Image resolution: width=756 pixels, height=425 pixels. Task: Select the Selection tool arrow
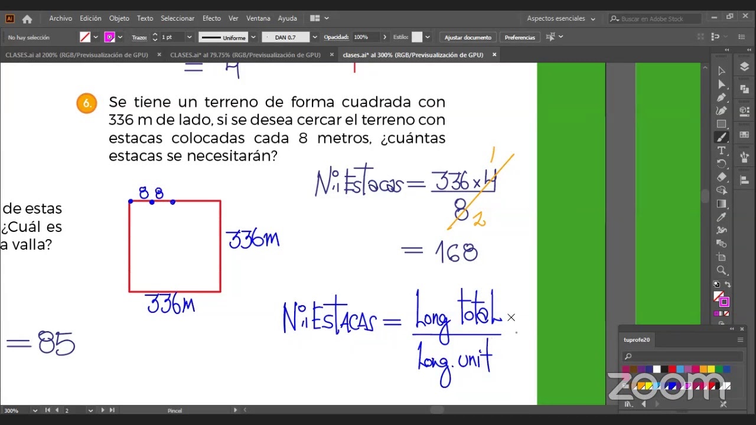tap(721, 71)
